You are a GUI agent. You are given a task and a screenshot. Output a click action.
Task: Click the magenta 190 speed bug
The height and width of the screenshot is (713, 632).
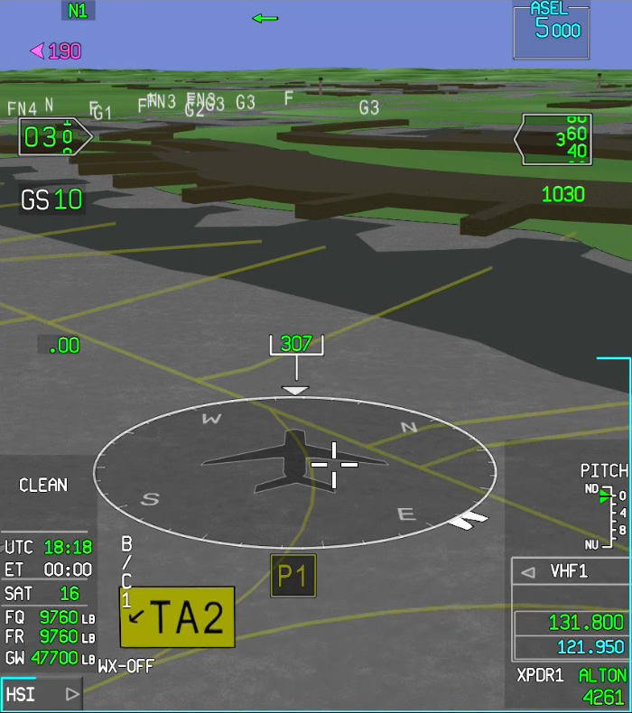57,51
